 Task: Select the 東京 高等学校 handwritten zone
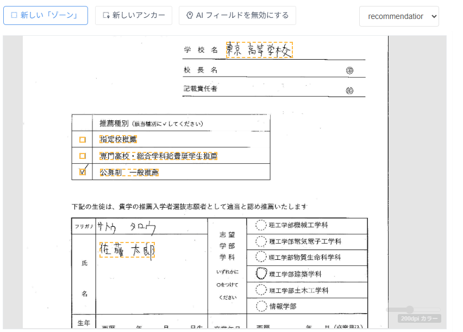click(259, 50)
